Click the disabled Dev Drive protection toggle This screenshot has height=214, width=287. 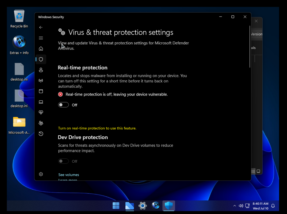click(63, 161)
